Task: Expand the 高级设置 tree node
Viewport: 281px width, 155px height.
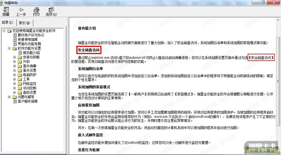Action: [15, 92]
